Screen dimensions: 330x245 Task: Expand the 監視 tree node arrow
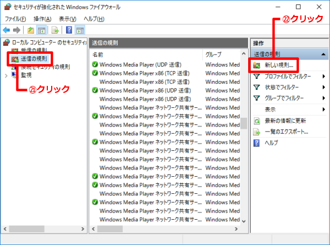(6, 75)
